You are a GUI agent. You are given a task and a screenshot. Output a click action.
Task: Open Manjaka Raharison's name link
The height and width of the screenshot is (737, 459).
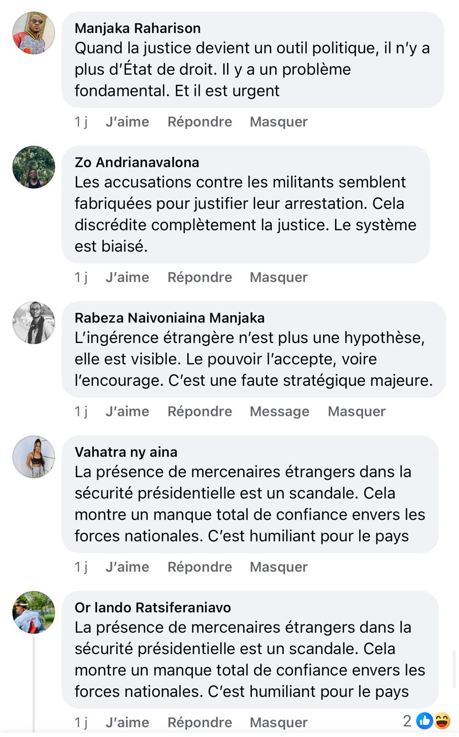(x=138, y=28)
